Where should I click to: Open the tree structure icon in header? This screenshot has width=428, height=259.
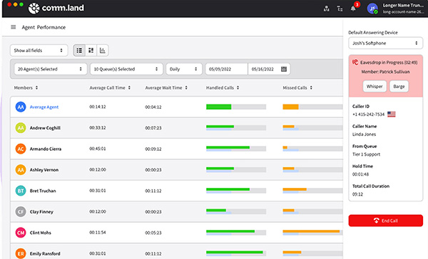(340, 9)
